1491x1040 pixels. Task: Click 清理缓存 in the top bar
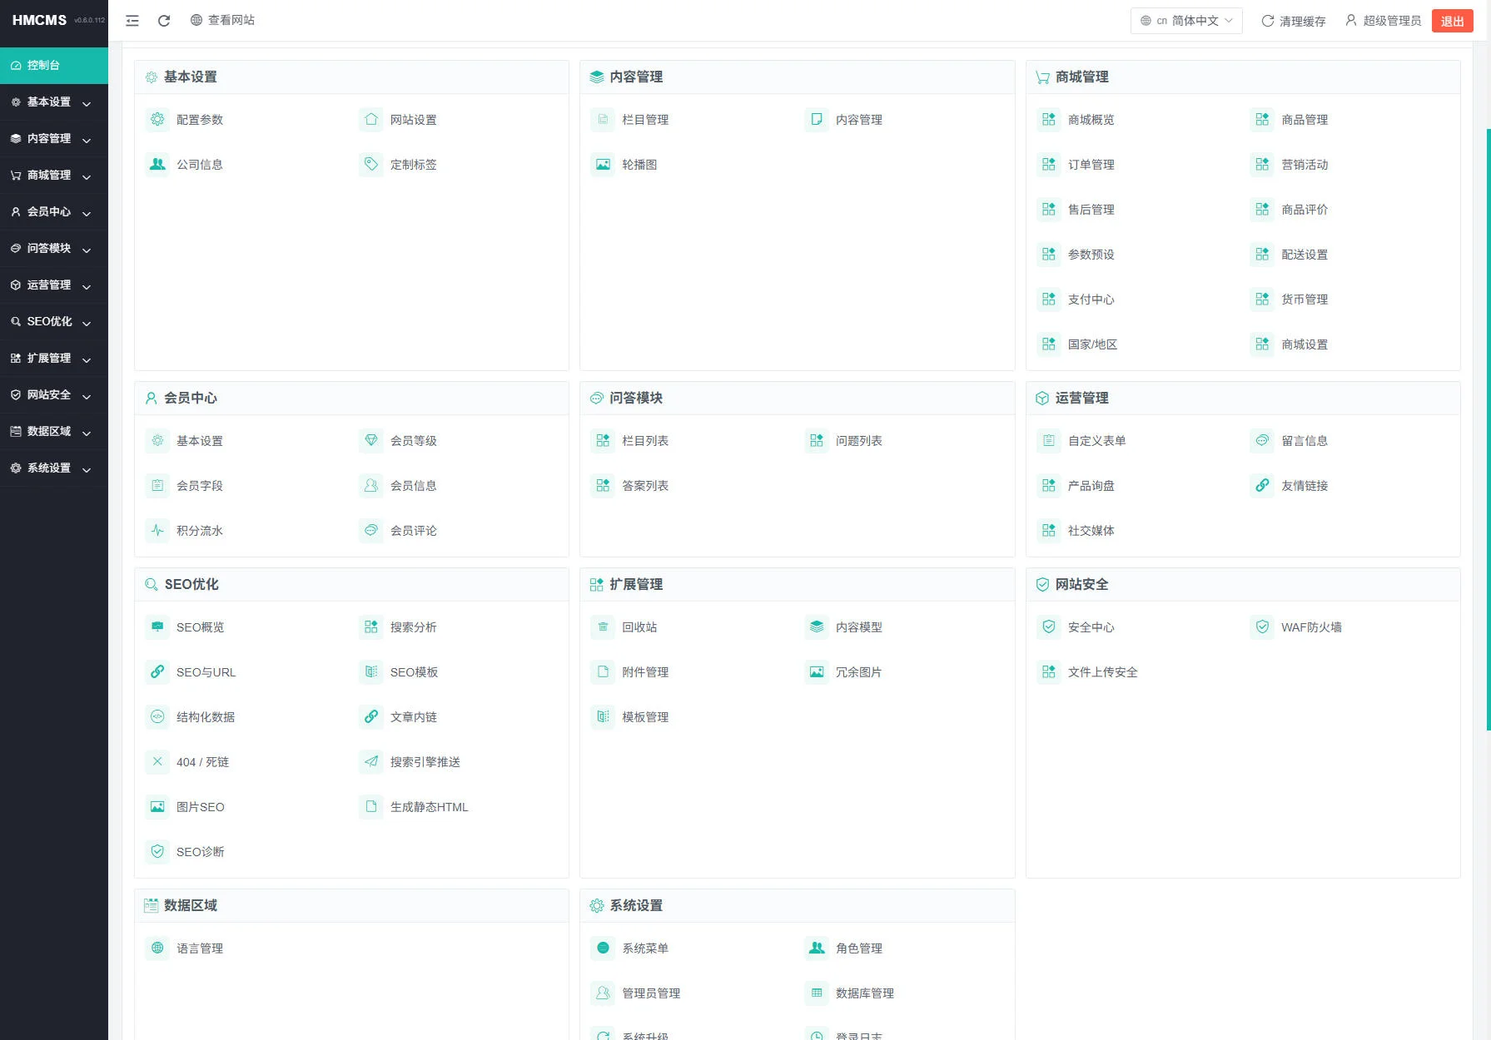1293,21
